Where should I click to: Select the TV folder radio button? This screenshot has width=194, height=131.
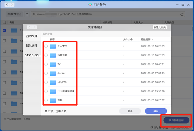(x=46, y=64)
